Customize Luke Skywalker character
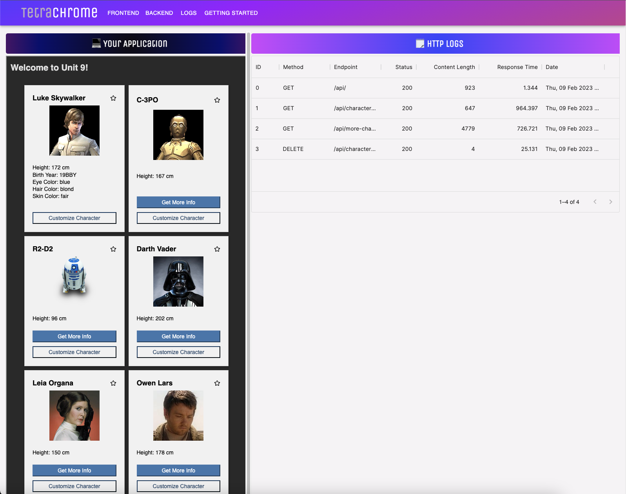Screen dimensions: 626x494 [x=74, y=218]
